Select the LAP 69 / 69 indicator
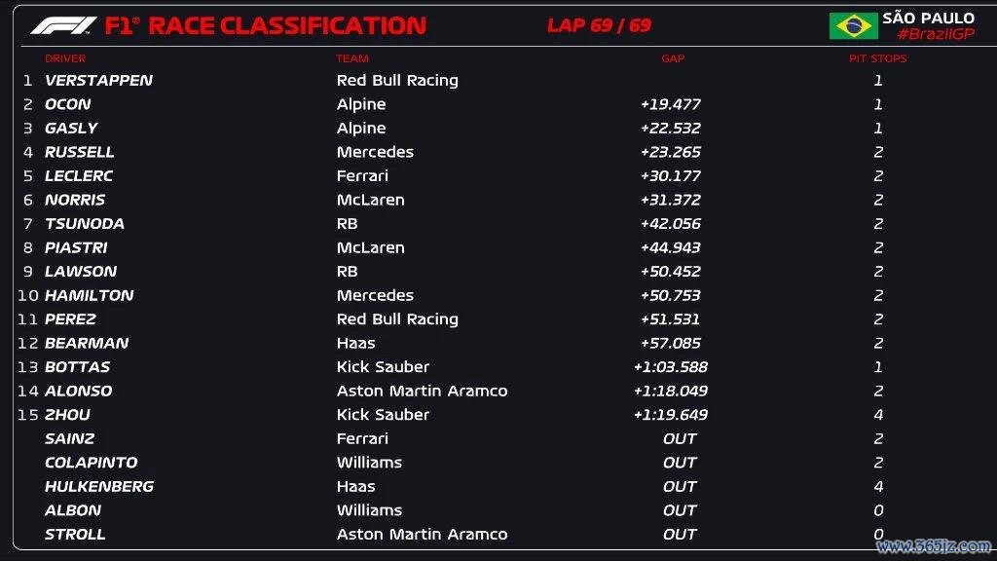The image size is (997, 561). tap(599, 25)
